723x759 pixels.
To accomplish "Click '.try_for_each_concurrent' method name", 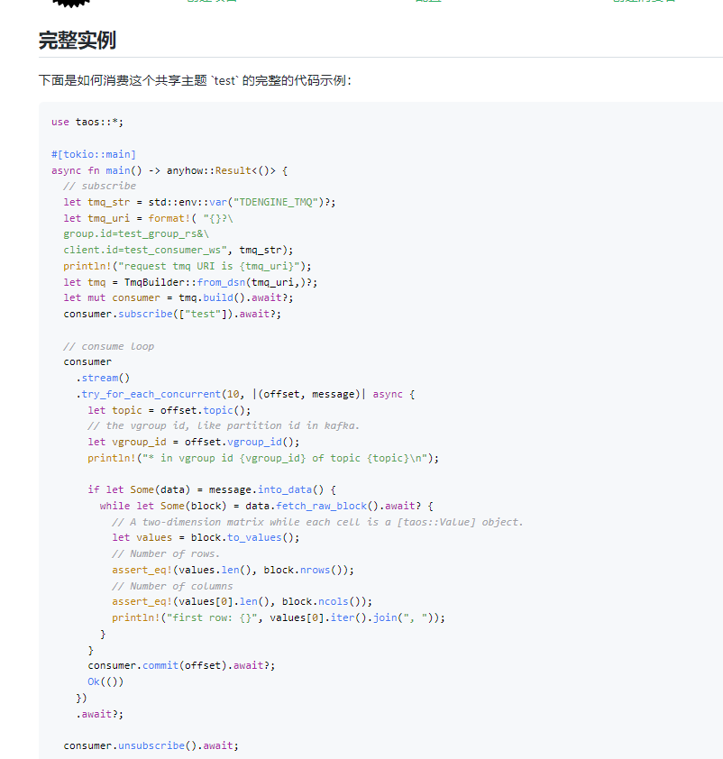I will tap(148, 394).
